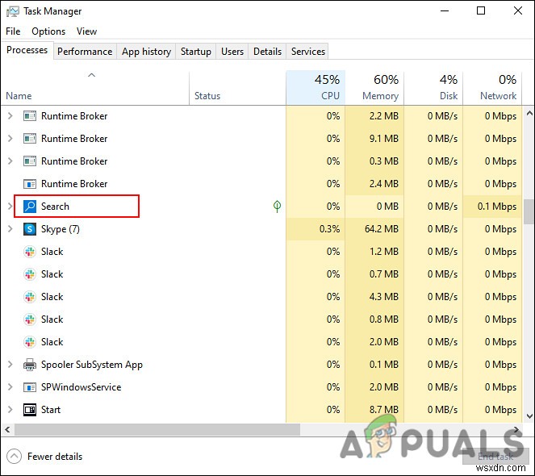Screen dimensions: 535x476
Task: Open the File menu
Action: coord(13,31)
